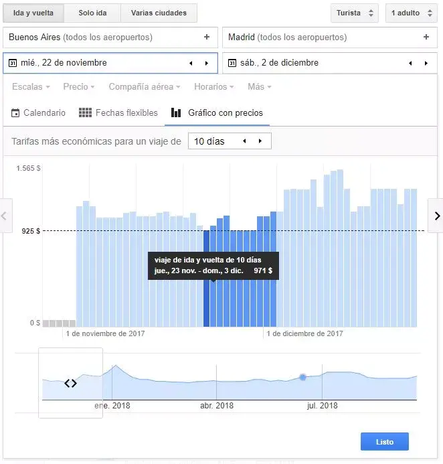Select the 'Ida y vuelta' trip type
The height and width of the screenshot is (464, 443).
coord(33,13)
